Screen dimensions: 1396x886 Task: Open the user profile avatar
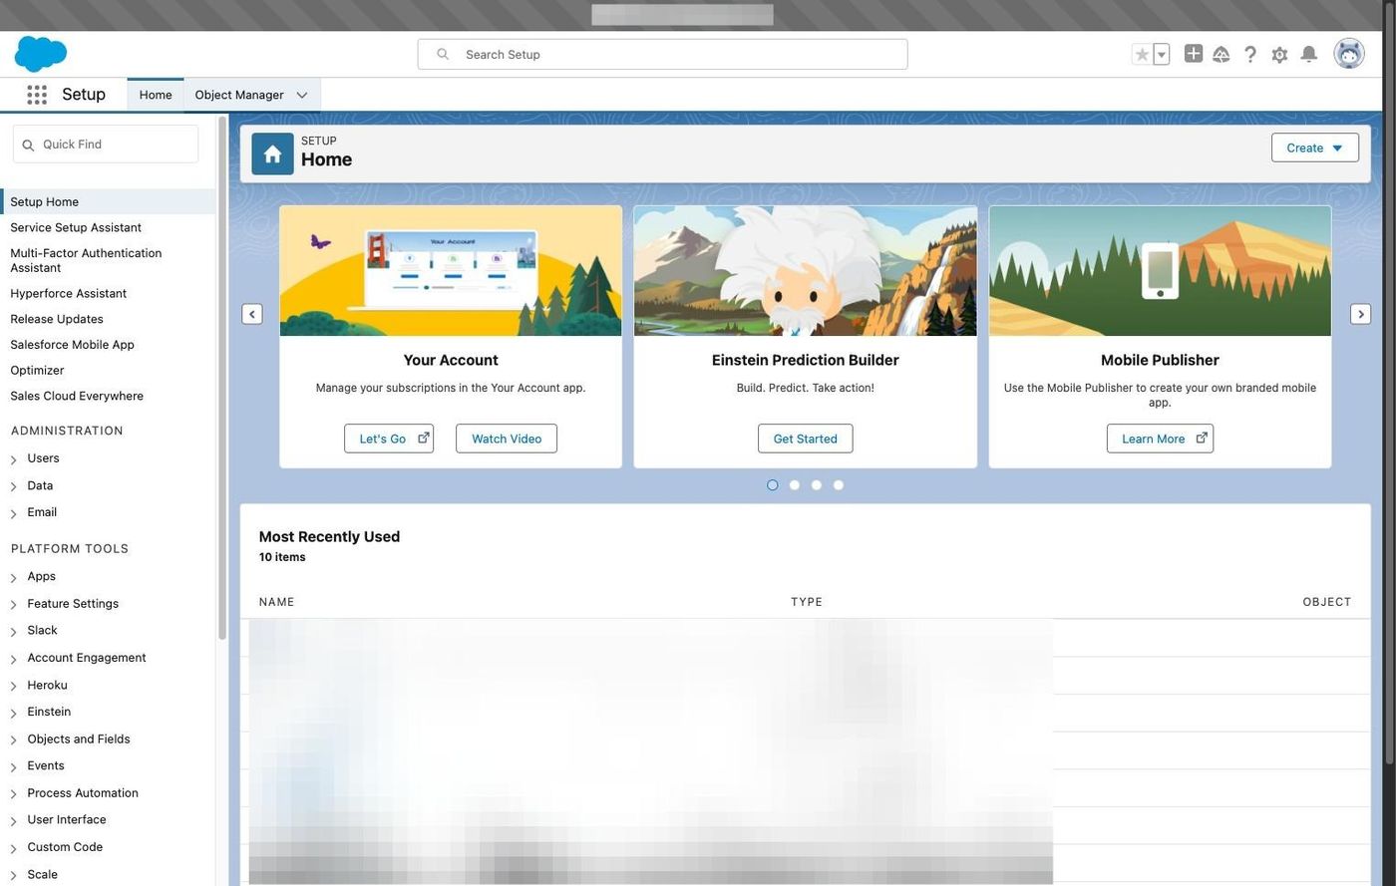coord(1349,54)
